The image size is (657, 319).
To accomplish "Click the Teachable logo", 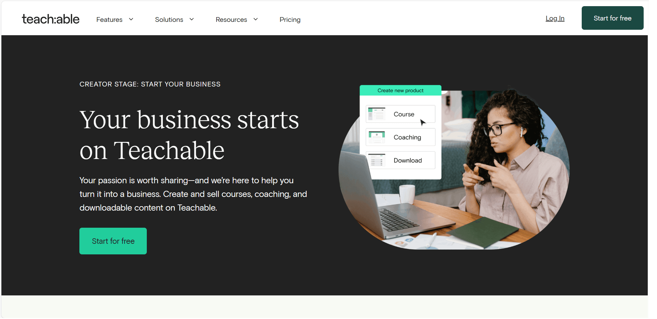I will (51, 19).
